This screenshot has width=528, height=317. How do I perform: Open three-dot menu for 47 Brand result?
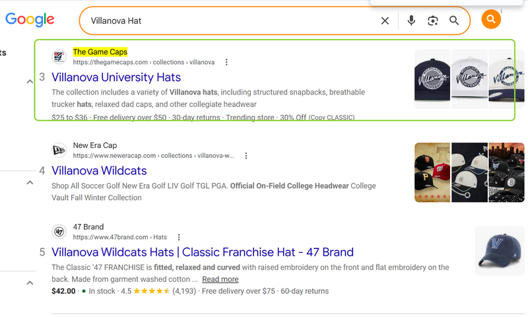[179, 237]
